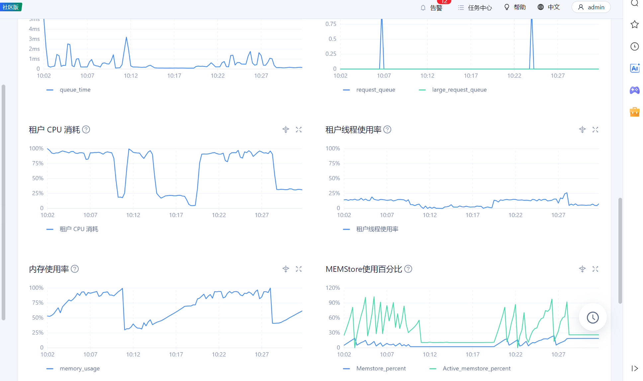The width and height of the screenshot is (643, 381).
Task: Toggle the Active_memstore_percent legend series
Action: [x=470, y=369]
